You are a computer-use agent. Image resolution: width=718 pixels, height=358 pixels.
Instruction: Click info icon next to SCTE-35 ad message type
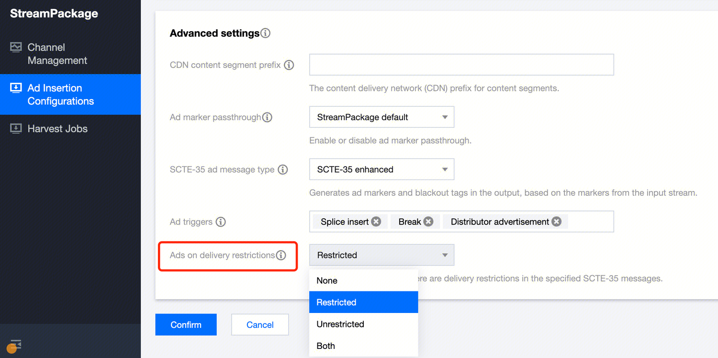tap(283, 169)
